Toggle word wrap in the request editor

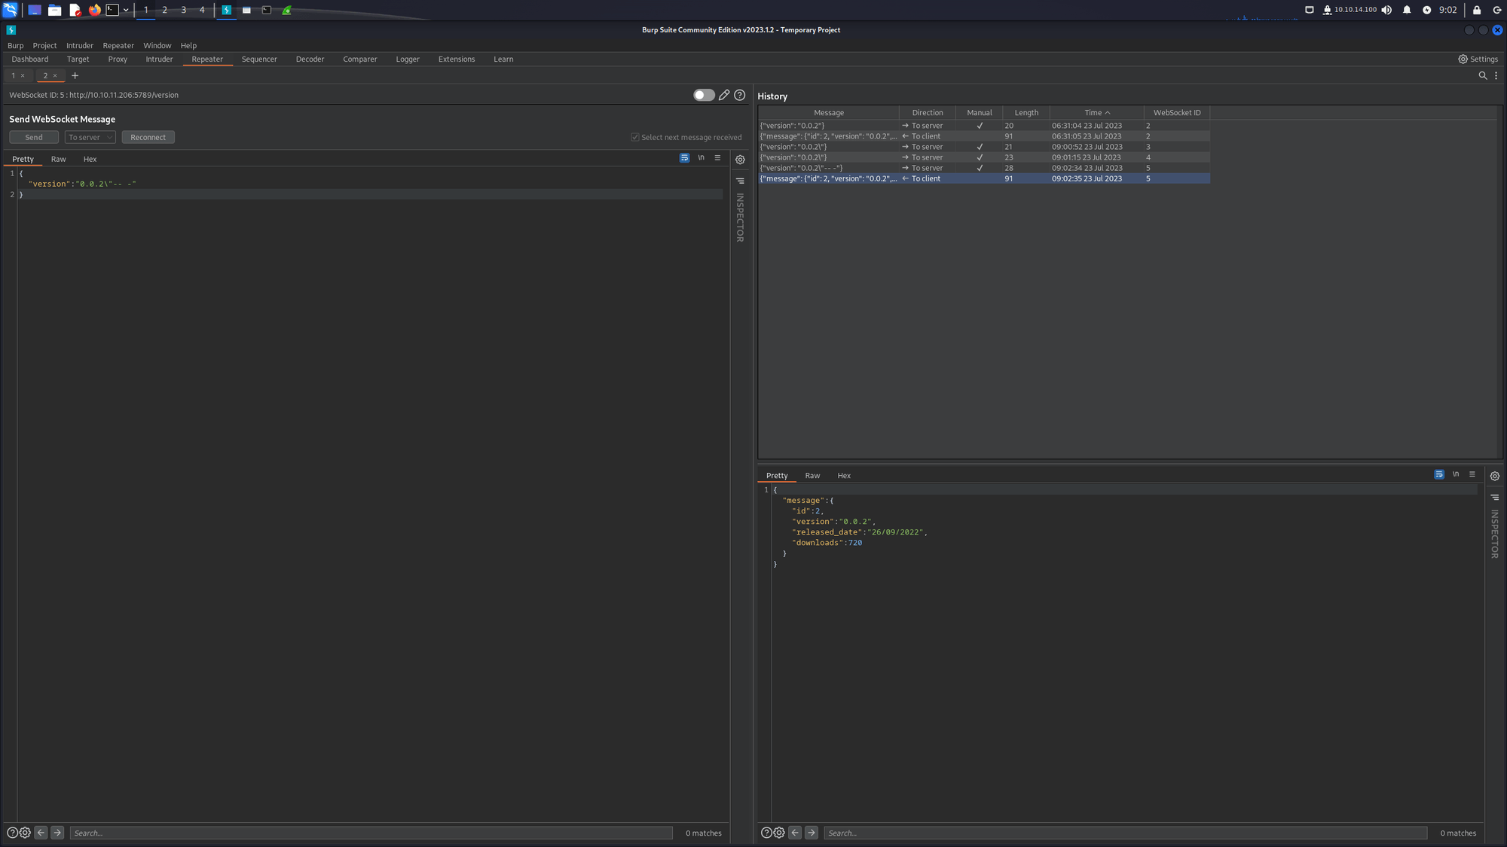click(684, 158)
